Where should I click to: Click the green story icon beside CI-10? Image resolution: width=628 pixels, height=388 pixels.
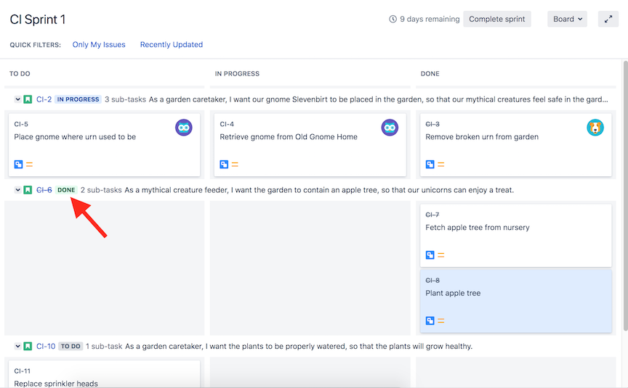(x=28, y=346)
